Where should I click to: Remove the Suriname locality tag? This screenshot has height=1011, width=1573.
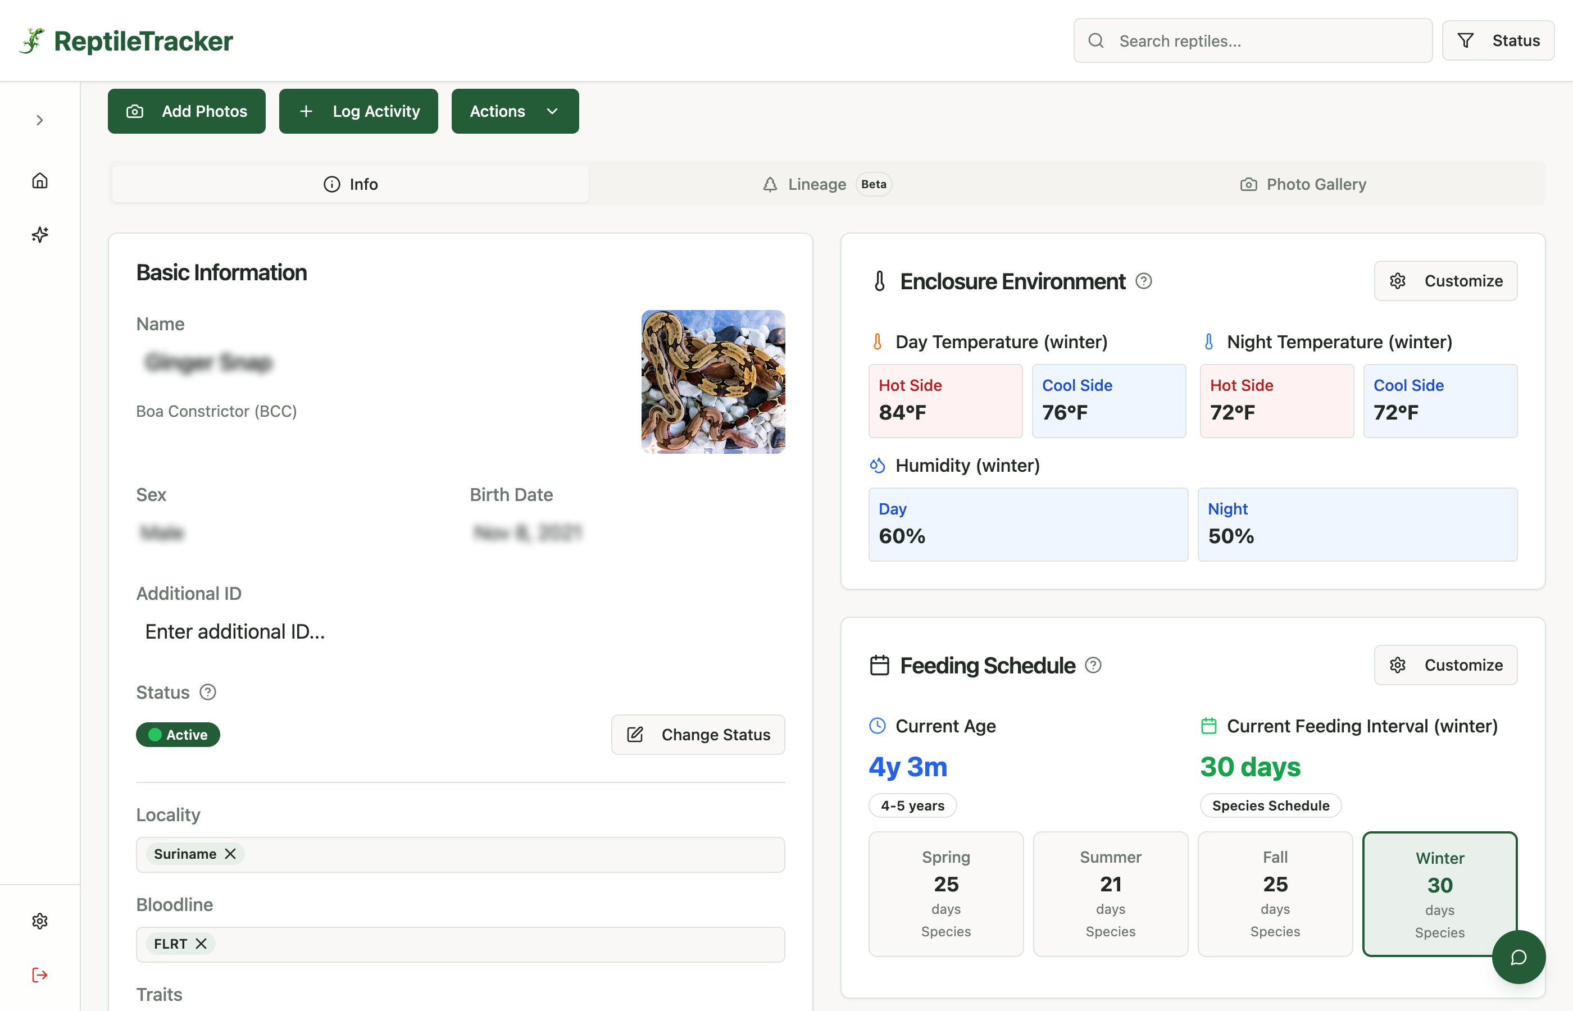[230, 853]
